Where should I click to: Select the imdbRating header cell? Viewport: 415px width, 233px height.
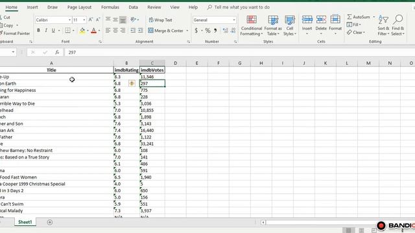point(126,70)
